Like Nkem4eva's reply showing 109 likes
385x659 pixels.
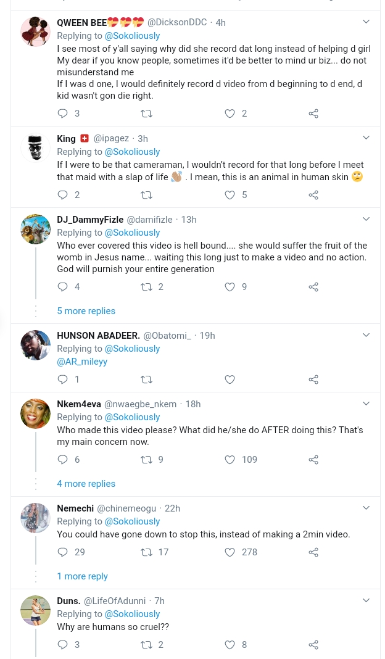[230, 460]
